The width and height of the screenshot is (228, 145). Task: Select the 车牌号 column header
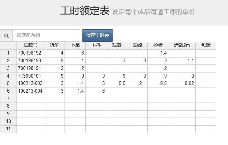[x=30, y=46]
